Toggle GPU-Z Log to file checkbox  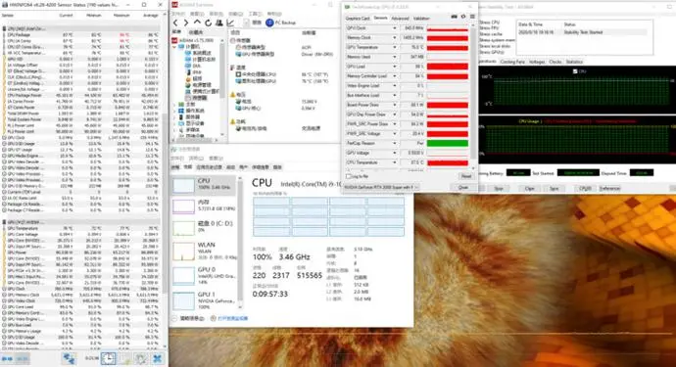tap(349, 176)
